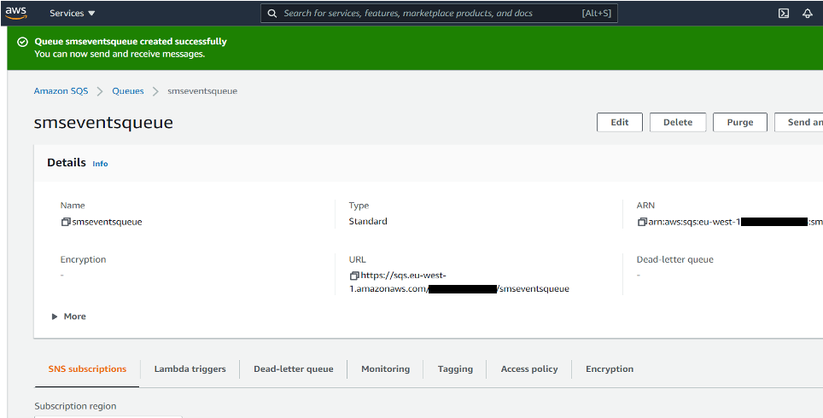
Task: Open Send and receive messages
Action: [799, 122]
